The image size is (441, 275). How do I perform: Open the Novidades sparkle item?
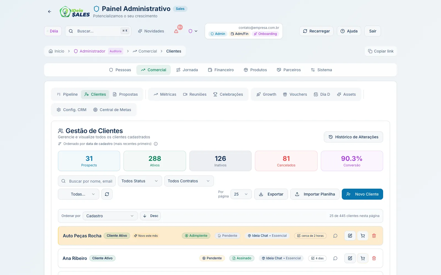151,31
